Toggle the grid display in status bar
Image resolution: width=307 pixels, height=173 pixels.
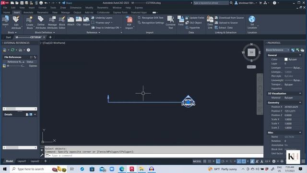[x=205, y=161]
